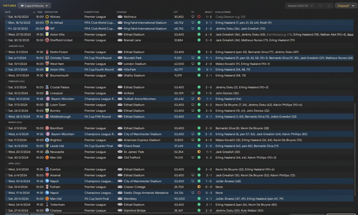The width and height of the screenshot is (358, 215).
Task: Click the Middlesbrough club badge
Action: [x=47, y=117]
